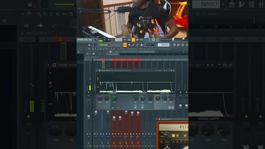
Task: Adjust the limiter GAIN knob (purple)
Action: point(100,98)
